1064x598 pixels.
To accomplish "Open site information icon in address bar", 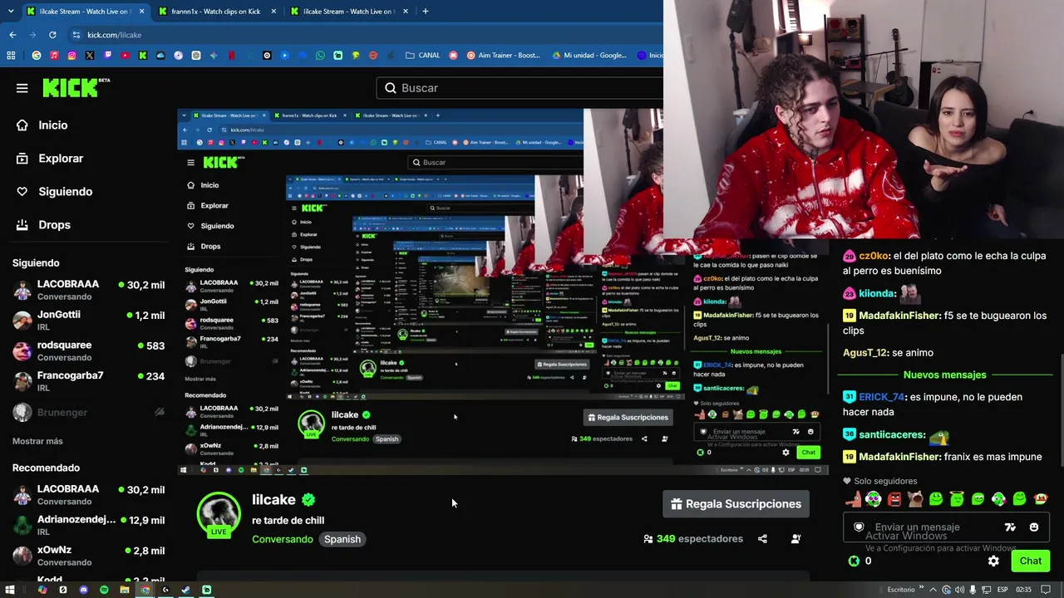I will click(x=76, y=35).
